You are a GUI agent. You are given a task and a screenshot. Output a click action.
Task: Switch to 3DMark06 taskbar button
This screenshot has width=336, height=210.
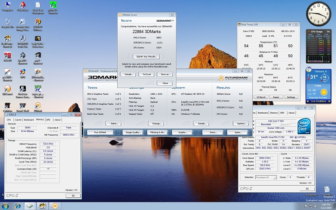pos(55,206)
